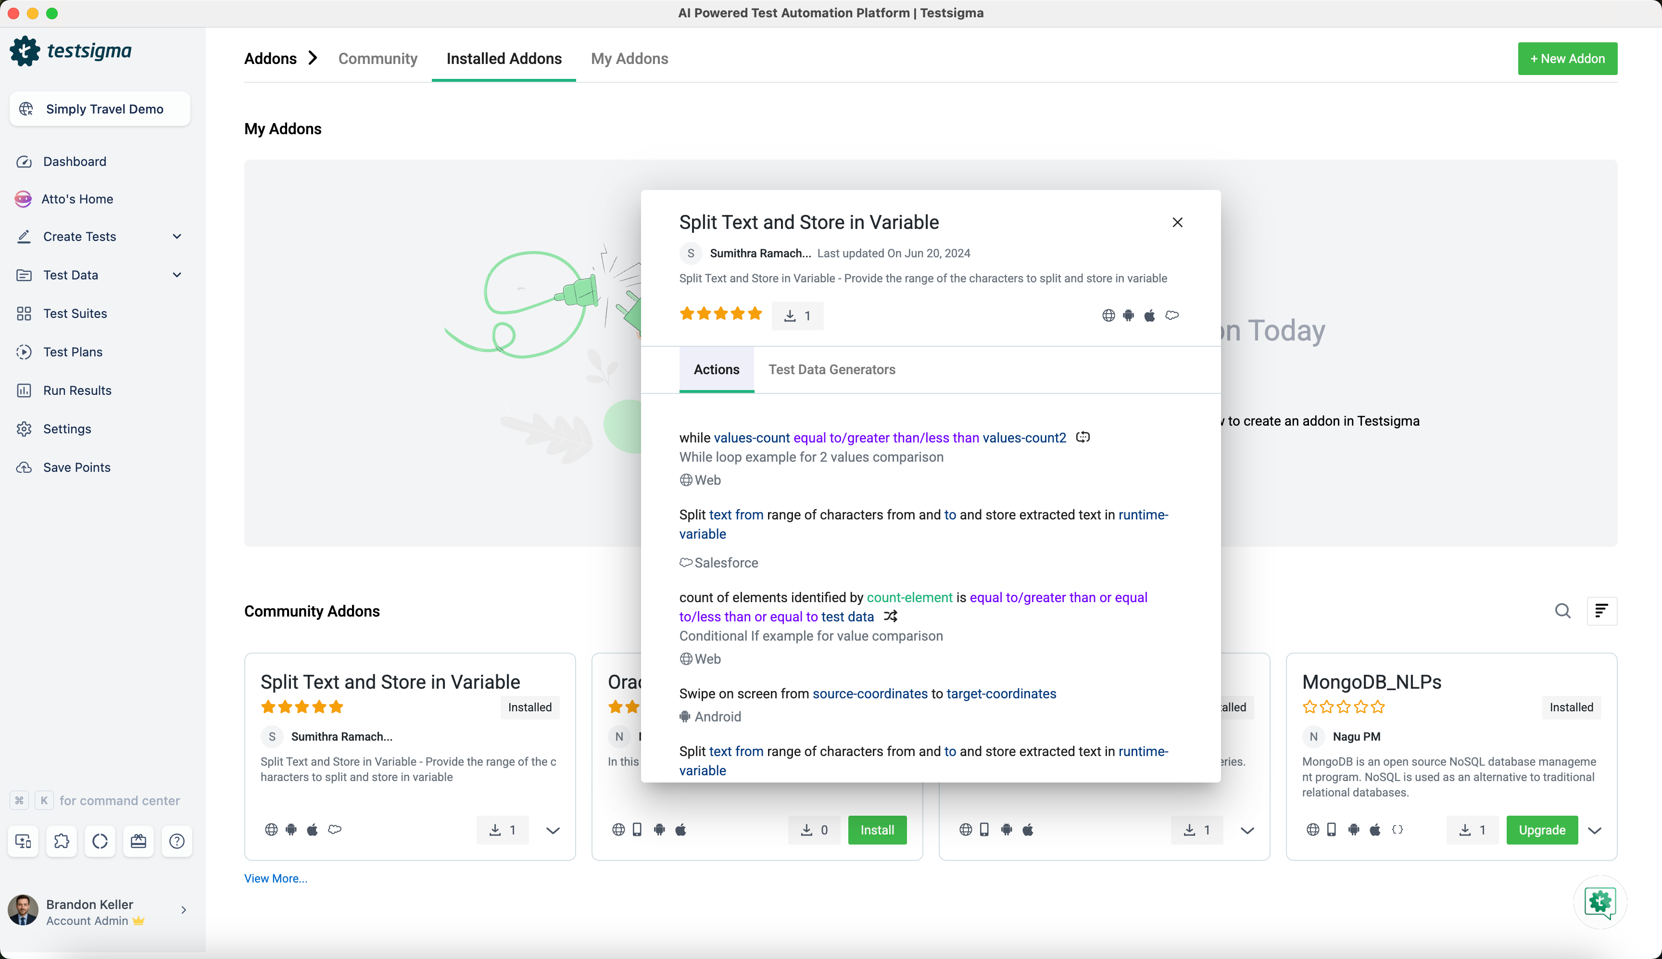Open the sort/filter icon beside search
This screenshot has width=1662, height=959.
coord(1601,611)
